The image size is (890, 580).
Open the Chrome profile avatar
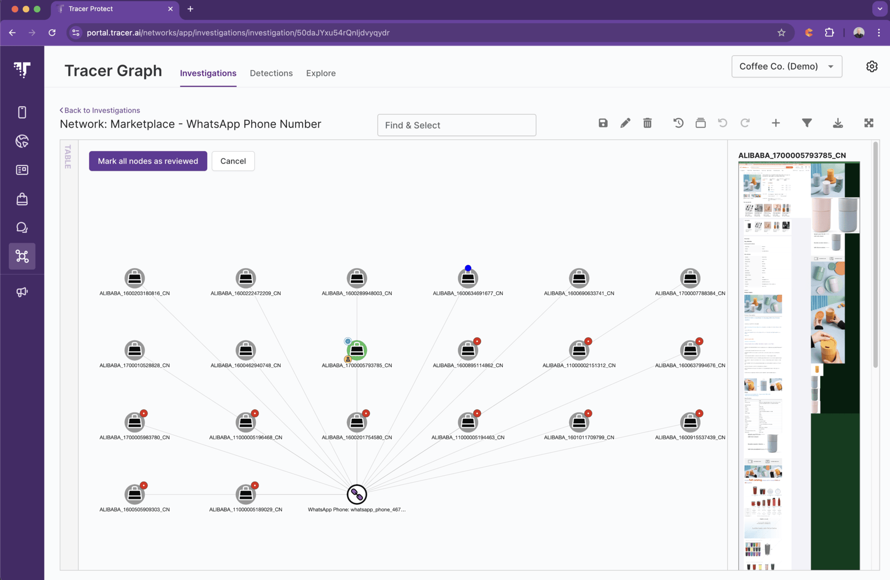(859, 33)
